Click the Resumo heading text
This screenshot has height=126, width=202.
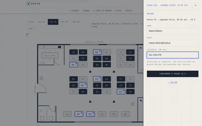[x=150, y=14]
